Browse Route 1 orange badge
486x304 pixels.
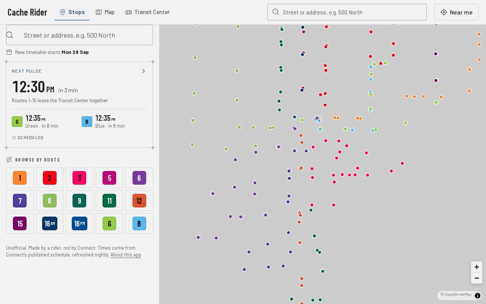pyautogui.click(x=20, y=178)
